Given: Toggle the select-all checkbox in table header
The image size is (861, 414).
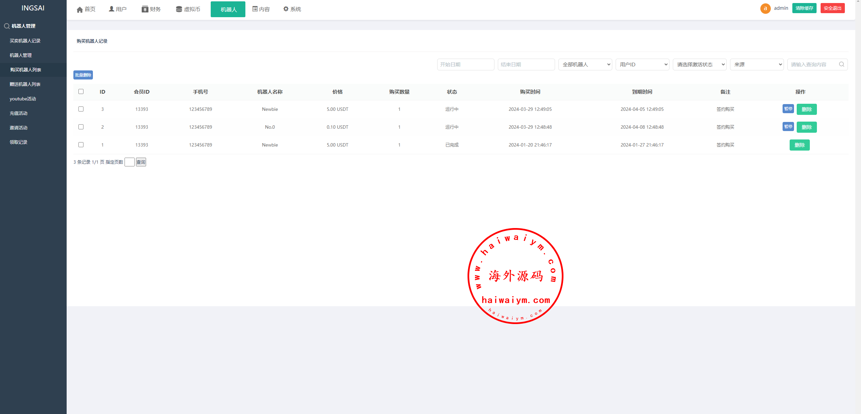Looking at the screenshot, I should (x=81, y=92).
